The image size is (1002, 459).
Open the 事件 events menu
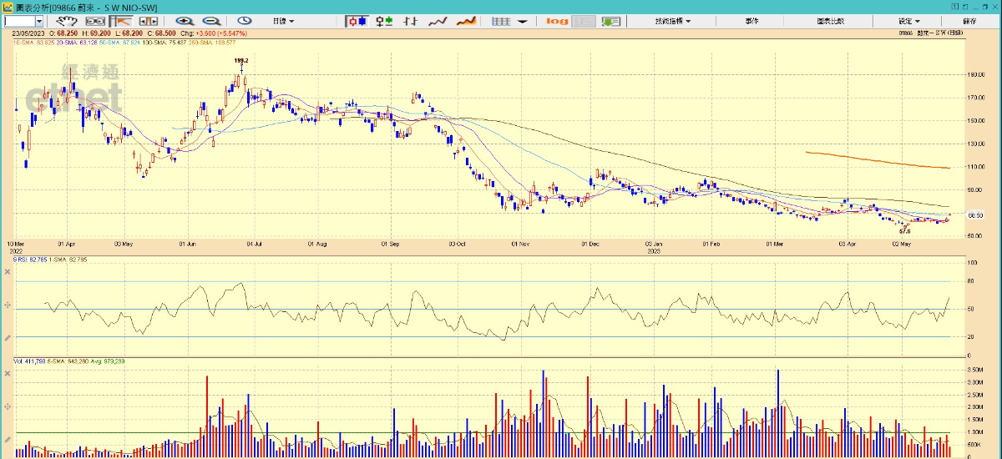[751, 21]
